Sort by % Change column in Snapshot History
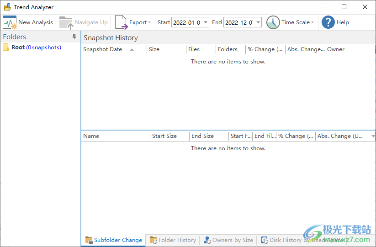The width and height of the screenshot is (376, 247). (x=265, y=49)
